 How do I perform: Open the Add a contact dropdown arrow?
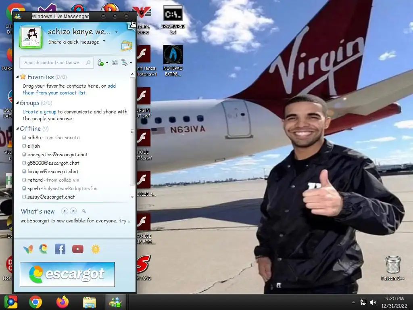pyautogui.click(x=107, y=63)
